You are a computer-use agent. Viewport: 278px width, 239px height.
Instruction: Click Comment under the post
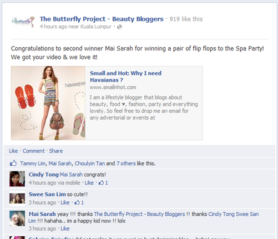(x=33, y=151)
